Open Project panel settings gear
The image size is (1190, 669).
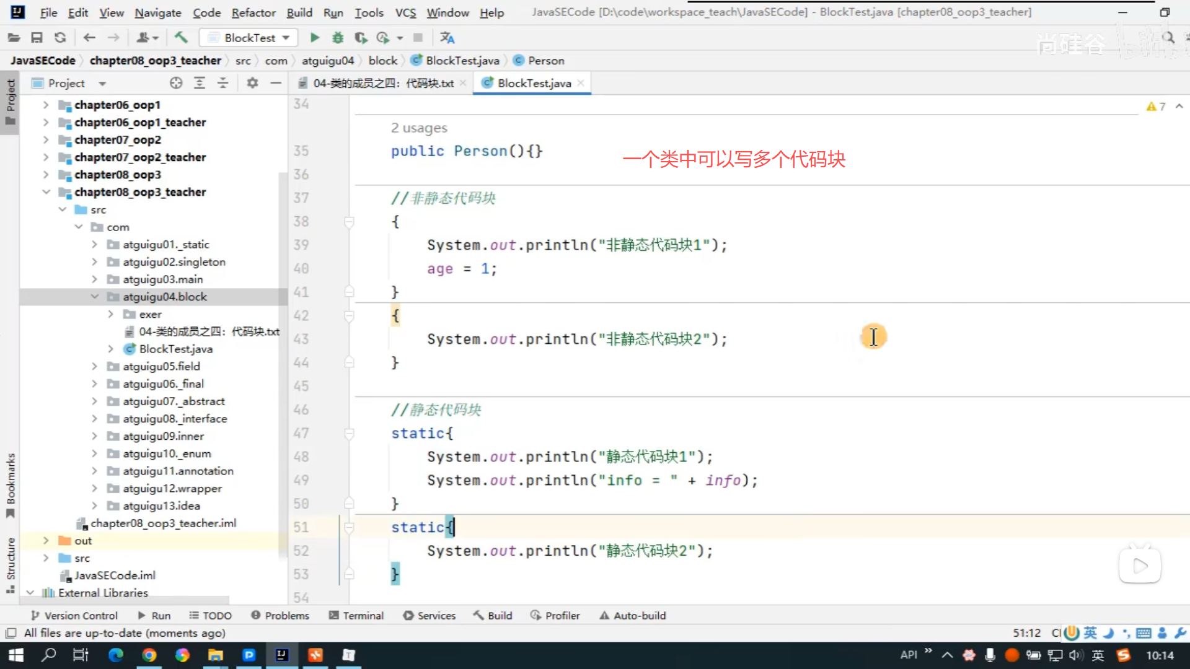coord(252,83)
